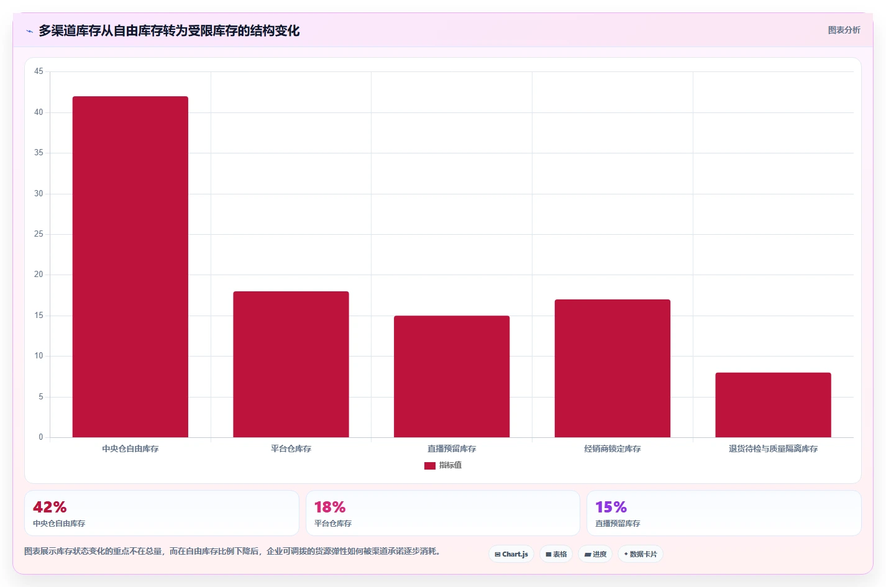This screenshot has height=587, width=886.
Task: Click the 直播预留库存 bar
Action: point(452,376)
